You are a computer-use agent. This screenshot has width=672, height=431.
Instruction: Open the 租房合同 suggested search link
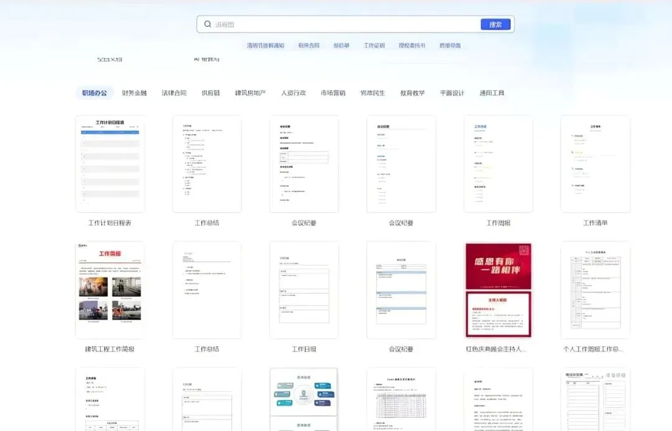tap(309, 45)
